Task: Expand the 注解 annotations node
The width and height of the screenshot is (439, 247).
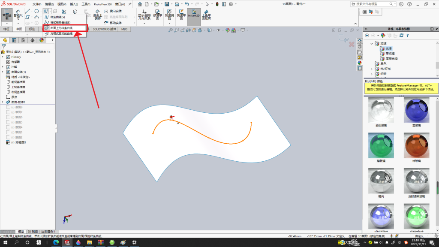Action: tap(3, 67)
